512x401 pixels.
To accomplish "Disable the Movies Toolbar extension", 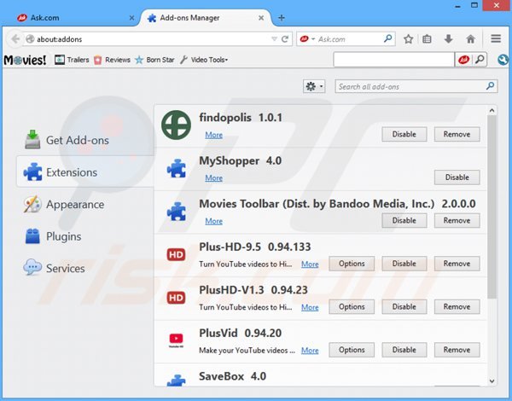I will point(404,220).
